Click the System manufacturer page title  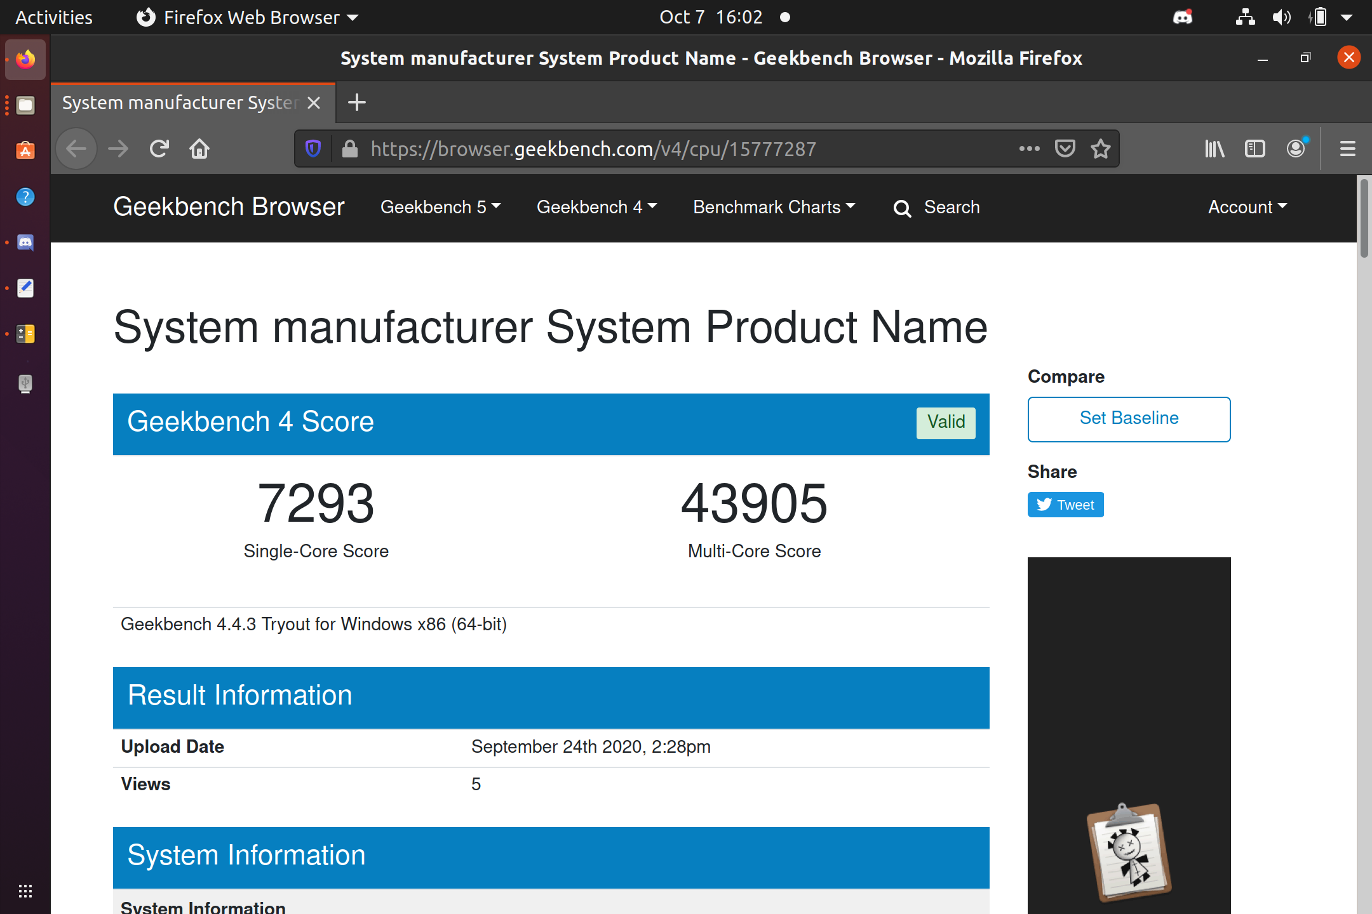(x=550, y=328)
